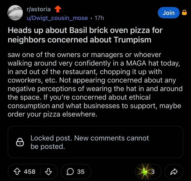Image resolution: width=191 pixels, height=181 pixels.
Task: Open the post title about Basil pizza
Action: point(85,35)
